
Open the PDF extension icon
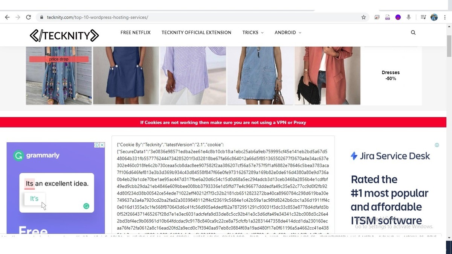[x=387, y=17]
